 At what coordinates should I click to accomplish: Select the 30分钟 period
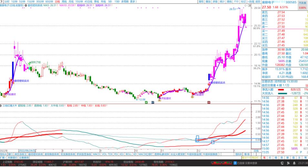pos(40,2)
